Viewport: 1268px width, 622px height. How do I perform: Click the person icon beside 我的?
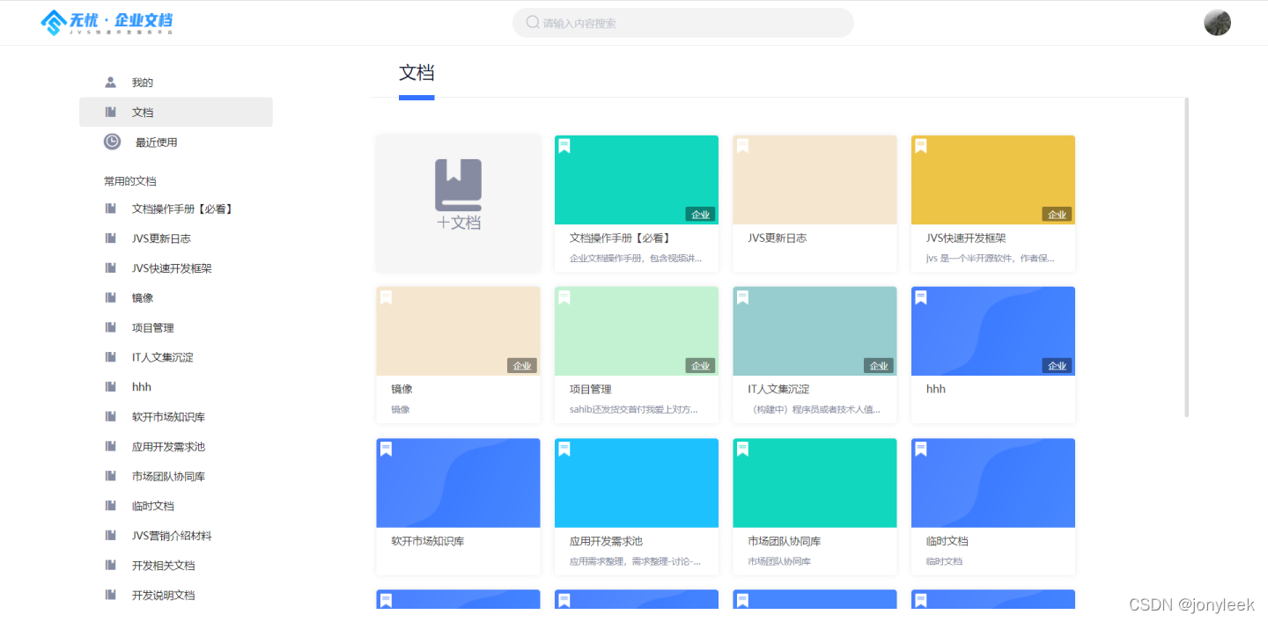click(110, 83)
